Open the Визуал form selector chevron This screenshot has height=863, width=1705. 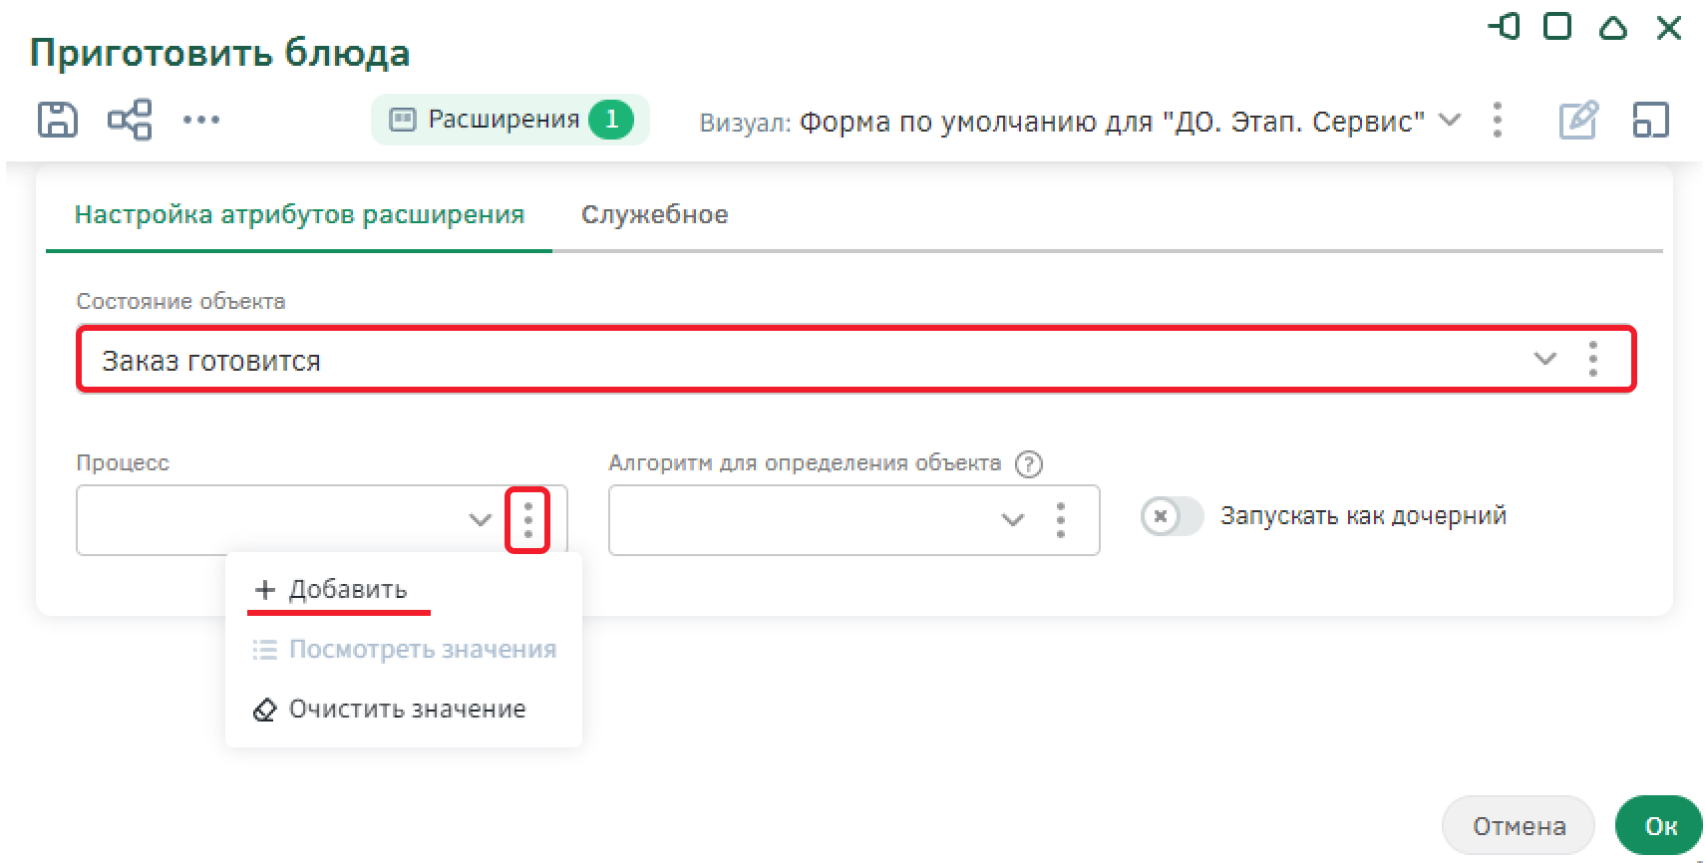(1450, 121)
